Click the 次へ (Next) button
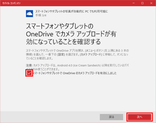 pyautogui.click(x=140, y=117)
